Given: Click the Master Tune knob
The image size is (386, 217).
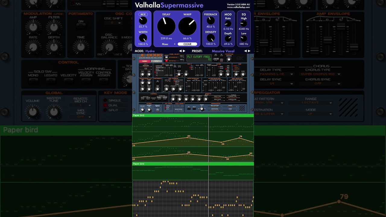Looking at the screenshot, I should click(x=149, y=110).
